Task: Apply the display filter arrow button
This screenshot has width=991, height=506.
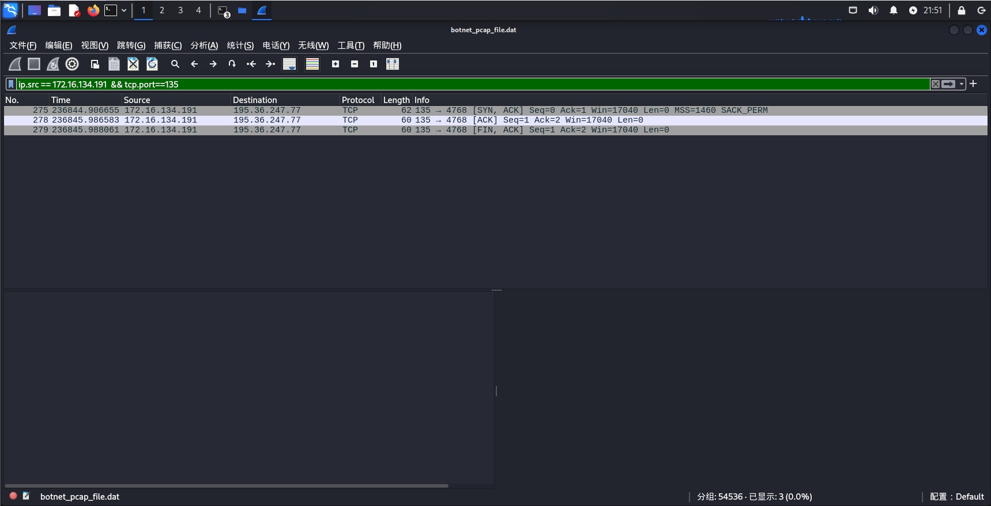Action: click(x=948, y=84)
